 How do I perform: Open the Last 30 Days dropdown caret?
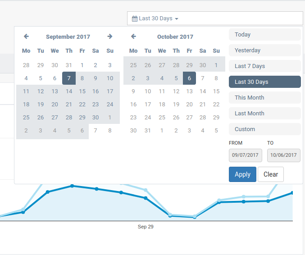click(x=177, y=19)
